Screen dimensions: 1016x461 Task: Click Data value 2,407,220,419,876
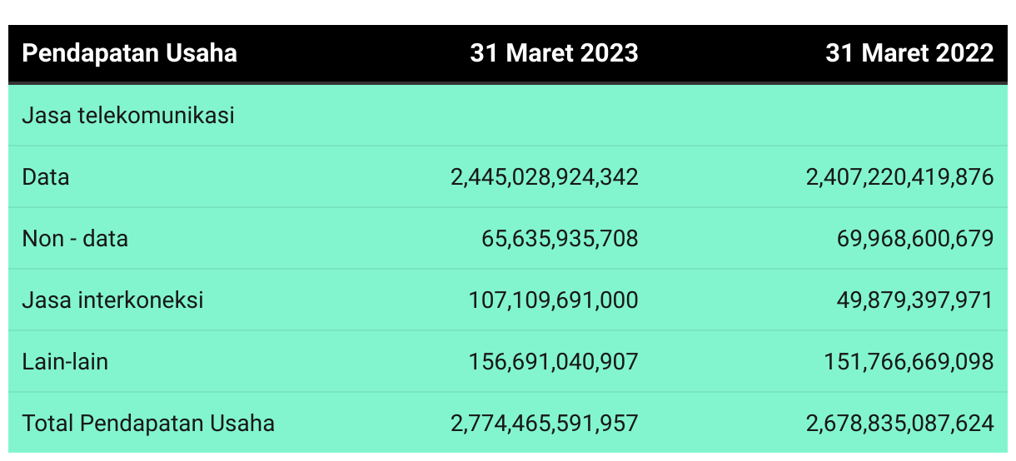coord(900,176)
